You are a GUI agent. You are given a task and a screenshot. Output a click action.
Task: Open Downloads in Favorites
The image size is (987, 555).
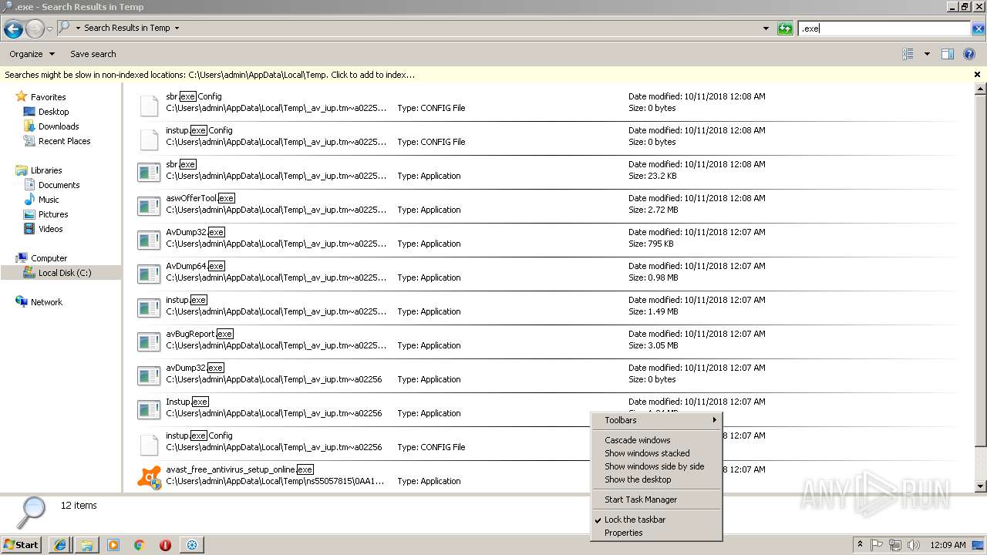(59, 126)
